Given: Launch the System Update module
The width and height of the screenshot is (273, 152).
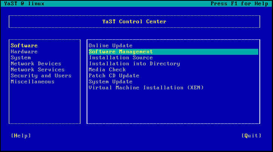Looking at the screenshot, I should point(111,82).
